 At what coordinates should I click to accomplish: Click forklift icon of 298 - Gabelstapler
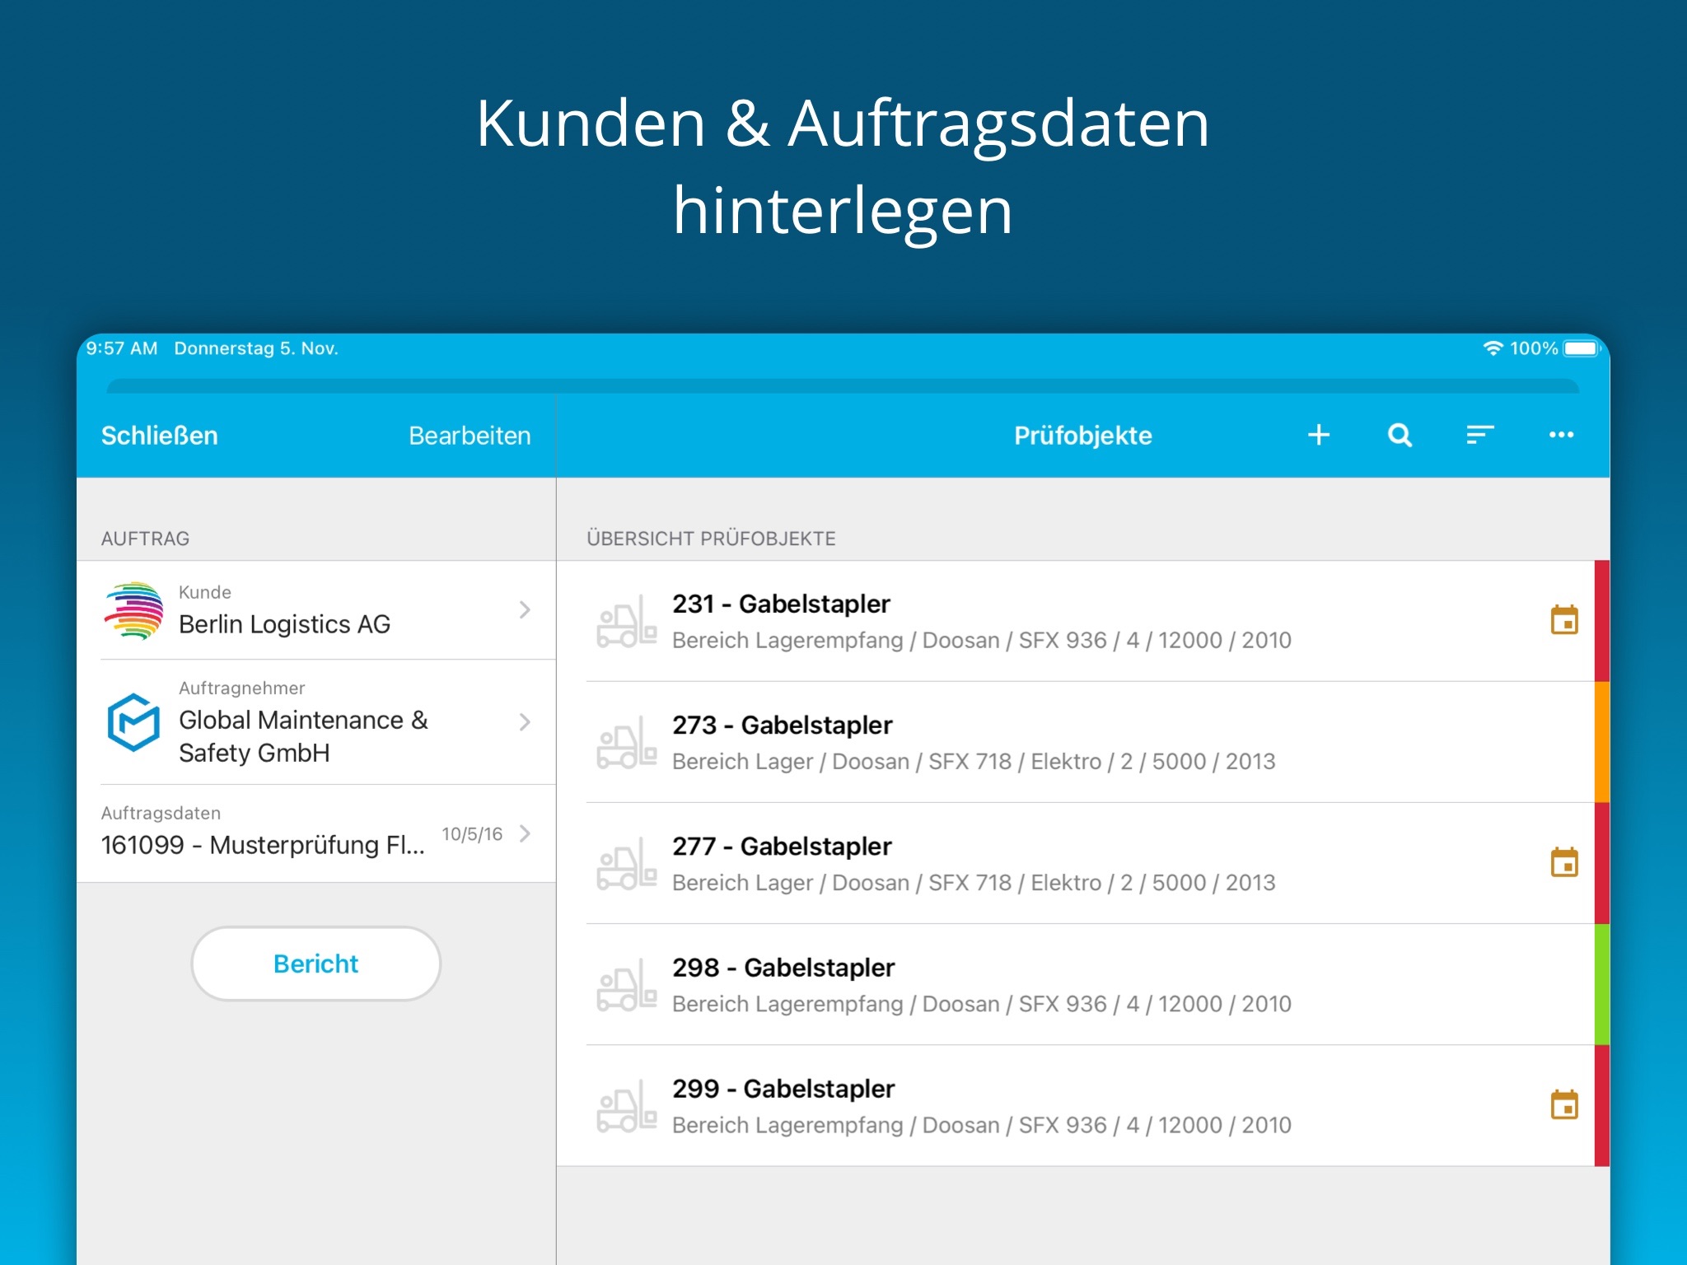tap(627, 985)
